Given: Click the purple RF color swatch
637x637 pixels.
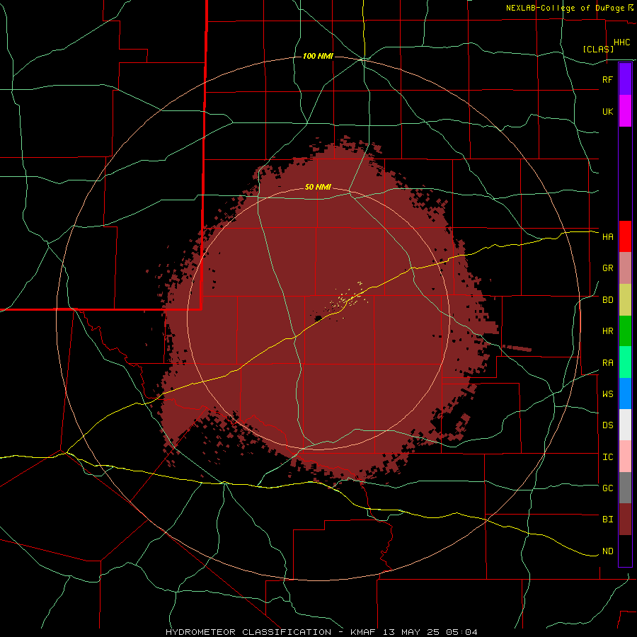Looking at the screenshot, I should pyautogui.click(x=625, y=79).
